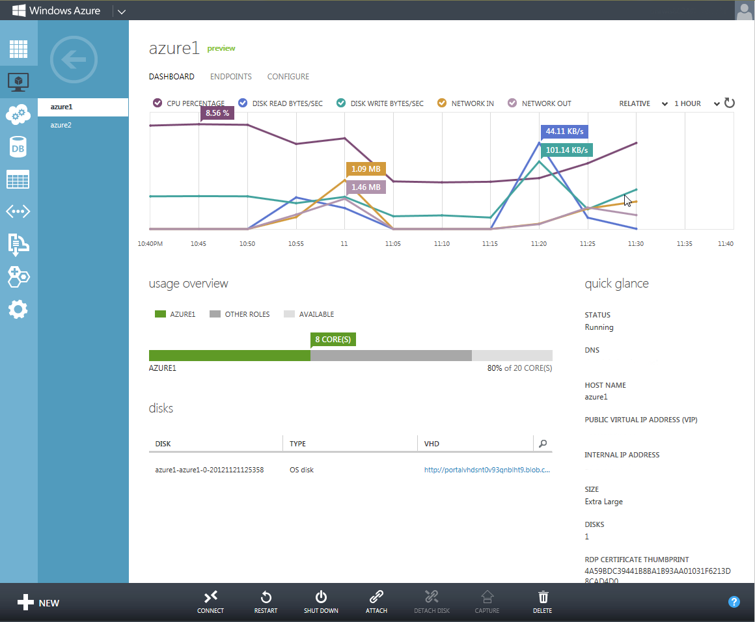This screenshot has width=755, height=622.
Task: Capture the virtual machine image
Action: pyautogui.click(x=487, y=602)
